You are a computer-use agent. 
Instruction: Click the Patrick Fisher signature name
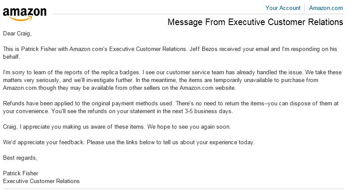pos(20,174)
